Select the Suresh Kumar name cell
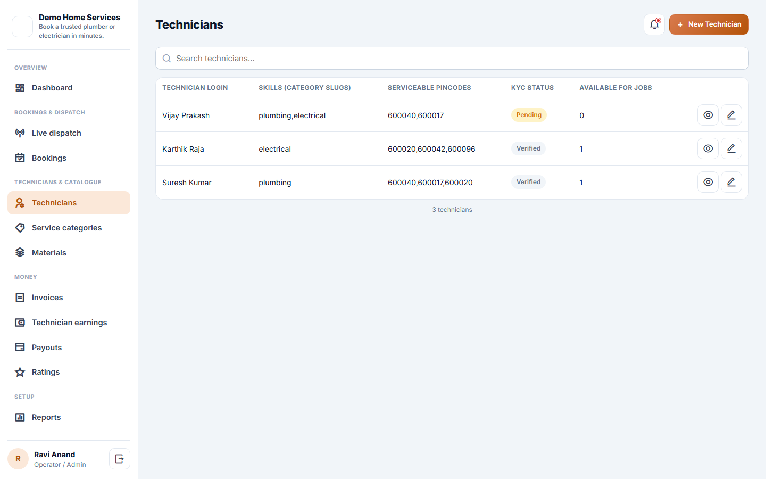 click(187, 183)
